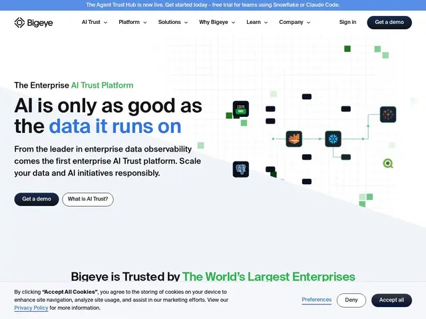Screen dimensions: 426x319
Task: Open the Learn navigation menu
Action: click(x=257, y=22)
